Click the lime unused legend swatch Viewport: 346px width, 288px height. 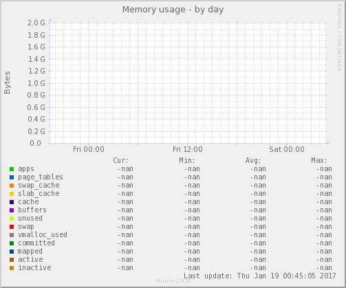click(12, 219)
